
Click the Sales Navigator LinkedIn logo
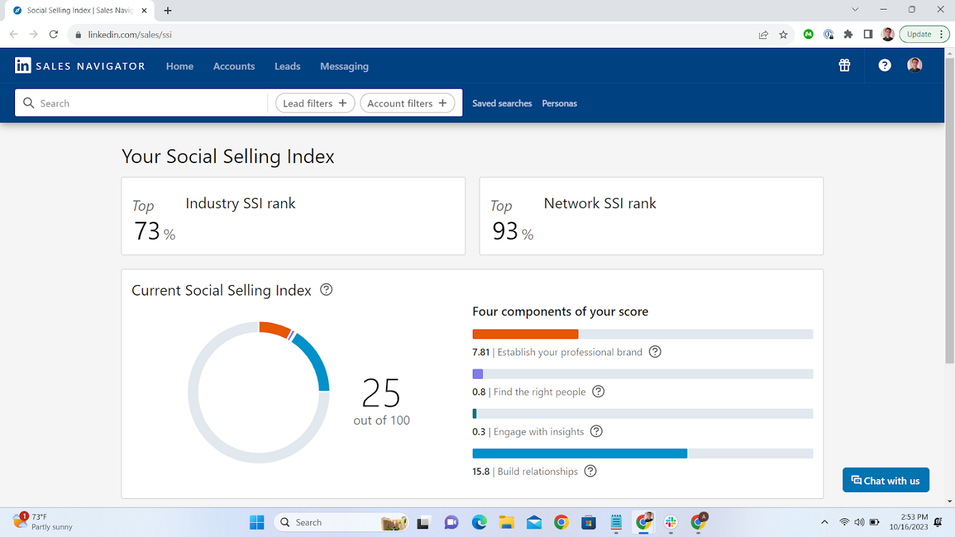click(23, 65)
